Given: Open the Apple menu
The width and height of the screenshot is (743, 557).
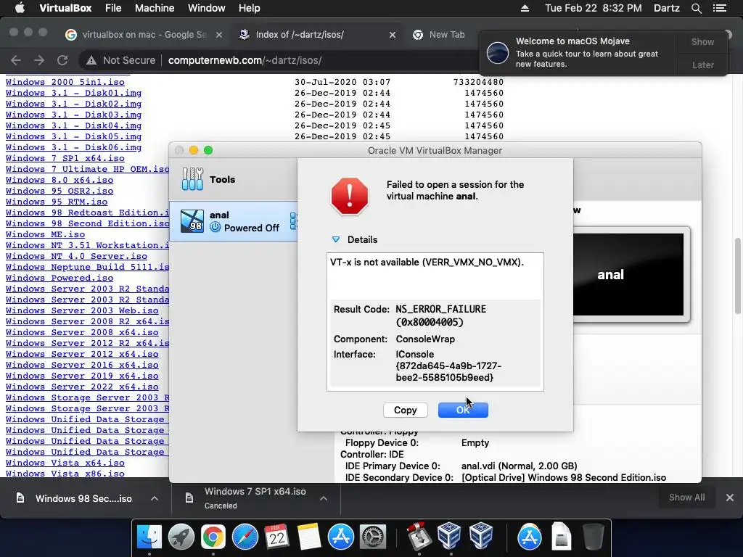Looking at the screenshot, I should coord(20,8).
